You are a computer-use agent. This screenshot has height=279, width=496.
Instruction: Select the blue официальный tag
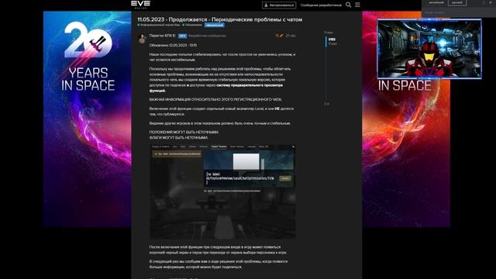click(x=214, y=25)
